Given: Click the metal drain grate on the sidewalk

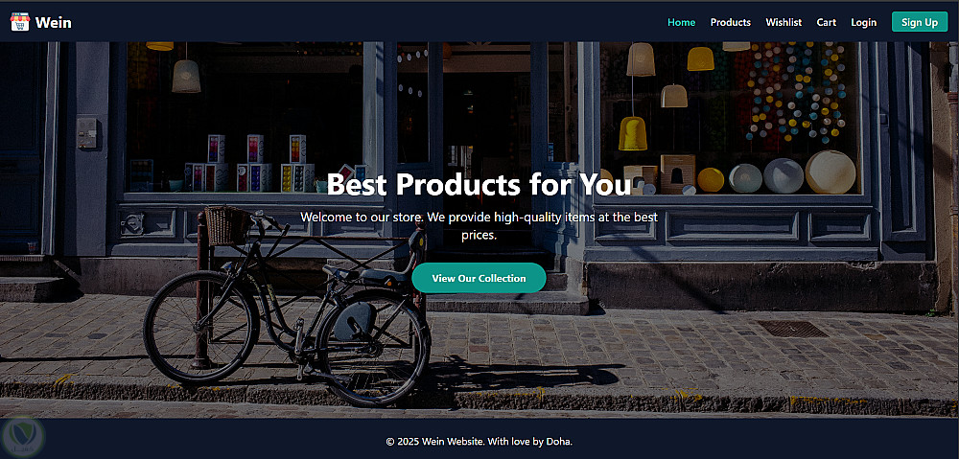Looking at the screenshot, I should click(x=793, y=329).
